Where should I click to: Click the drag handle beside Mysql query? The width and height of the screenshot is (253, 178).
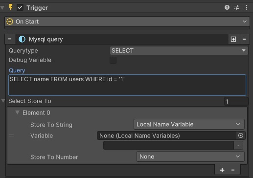[x=10, y=39]
